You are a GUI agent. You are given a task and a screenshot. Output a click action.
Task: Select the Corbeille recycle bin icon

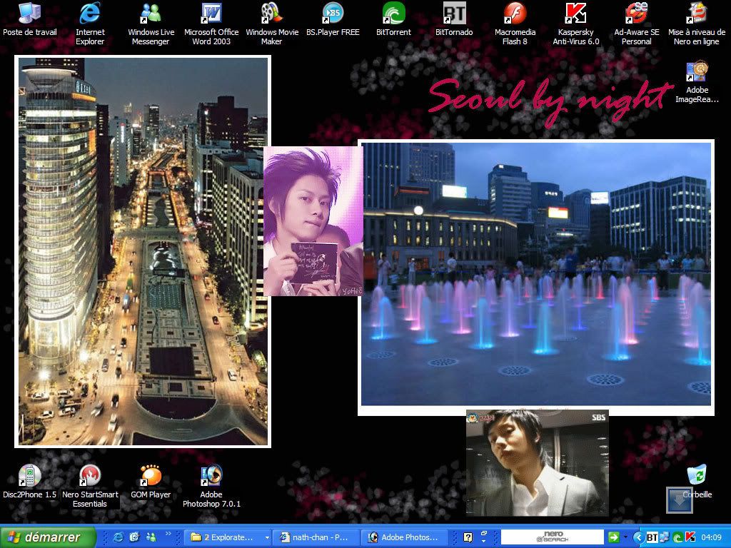coord(697,482)
